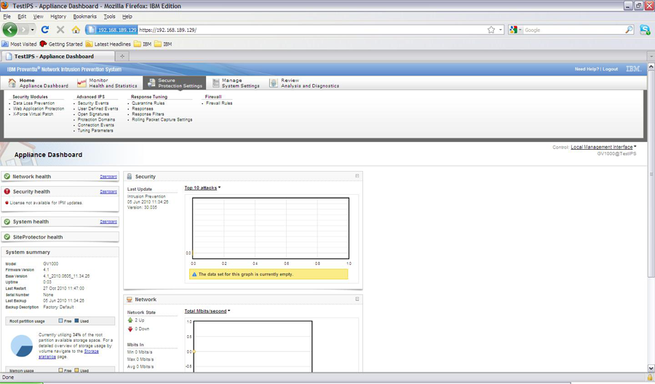Collapse the Security panel with its corner toggle
Viewport: 655px width, 384px height.
coord(357,176)
